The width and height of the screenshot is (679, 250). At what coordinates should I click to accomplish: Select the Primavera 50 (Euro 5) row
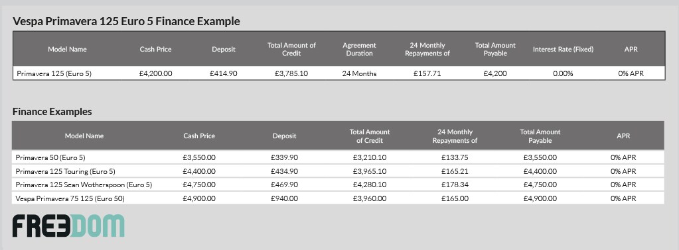tap(338, 157)
